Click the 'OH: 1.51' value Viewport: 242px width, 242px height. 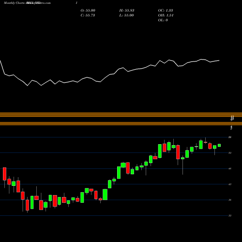click(x=166, y=15)
